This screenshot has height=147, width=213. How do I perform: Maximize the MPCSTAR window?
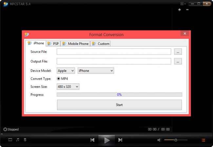click(199, 4)
